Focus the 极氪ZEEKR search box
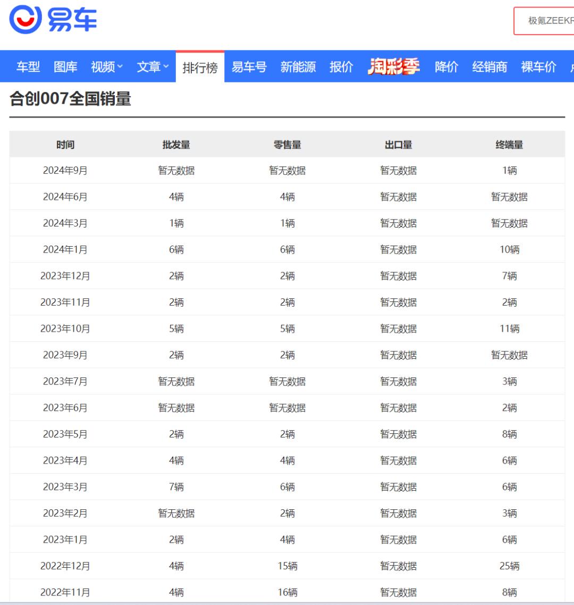574x605 pixels. point(544,20)
